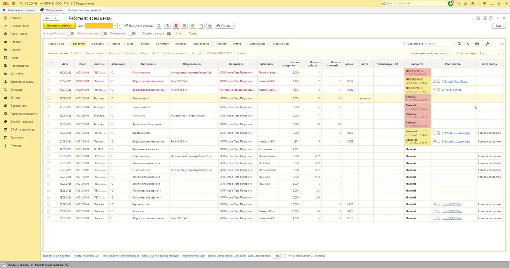Switch to Обсуждения tab
The height and width of the screenshot is (268, 510).
tap(52, 10)
